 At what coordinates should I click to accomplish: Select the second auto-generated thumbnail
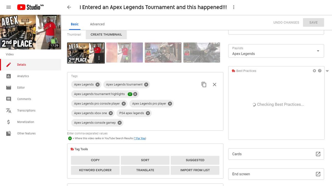click(x=124, y=53)
